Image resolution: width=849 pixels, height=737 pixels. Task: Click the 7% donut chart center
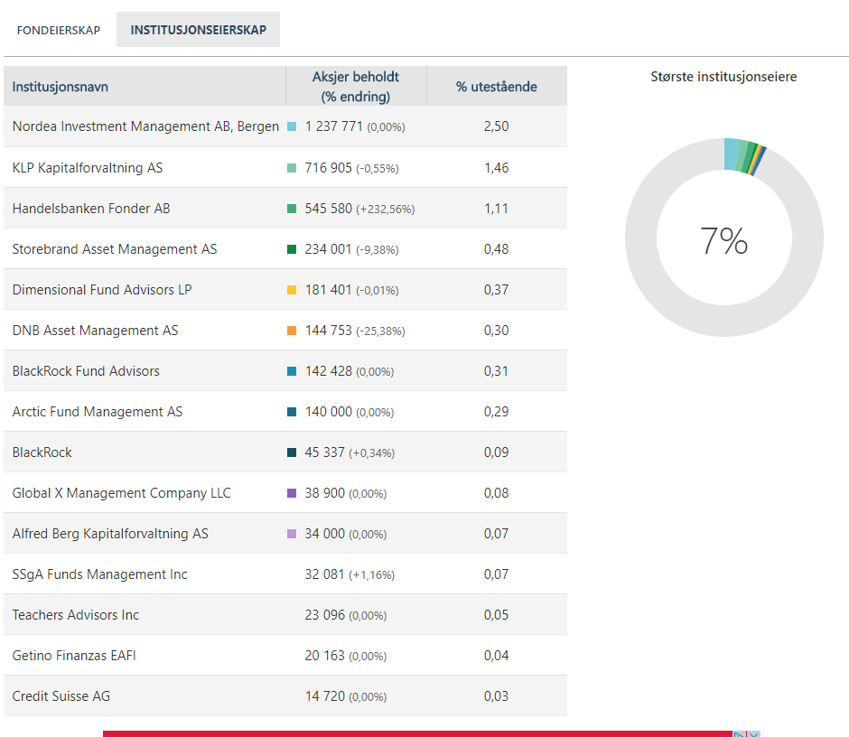[x=724, y=240]
